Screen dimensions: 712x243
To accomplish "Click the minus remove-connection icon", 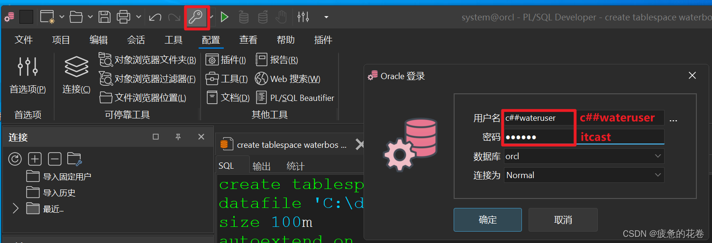I will tap(55, 159).
